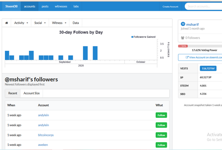Click the 60.527 SP value
Image resolution: width=222 pixels, height=150 pixels.
(x=206, y=77)
